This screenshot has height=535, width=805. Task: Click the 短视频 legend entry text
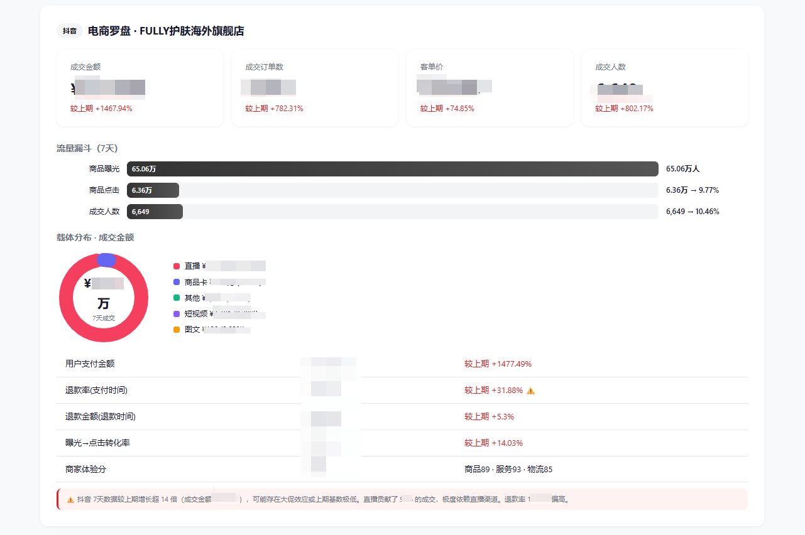(x=225, y=314)
